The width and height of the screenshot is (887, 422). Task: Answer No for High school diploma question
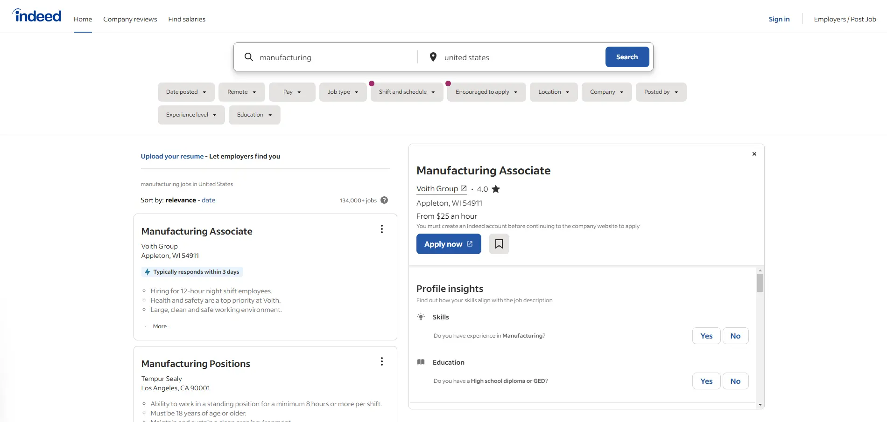coord(735,381)
